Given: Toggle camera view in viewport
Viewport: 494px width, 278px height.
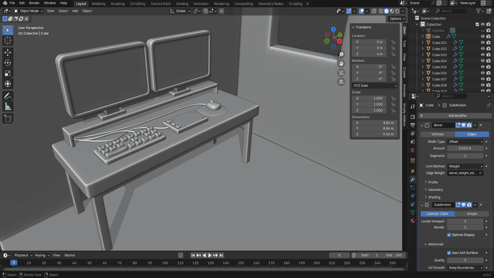Looking at the screenshot, I should click(x=341, y=73).
